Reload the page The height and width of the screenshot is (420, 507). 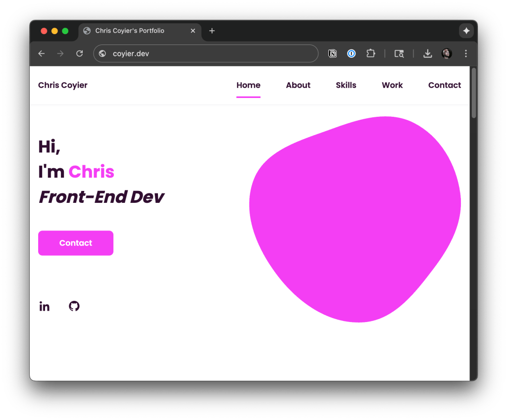pyautogui.click(x=79, y=53)
